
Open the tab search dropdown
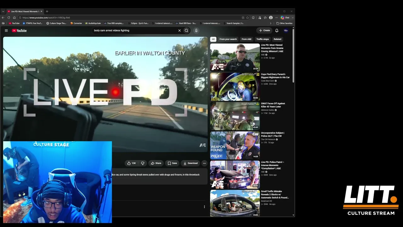coord(3,11)
